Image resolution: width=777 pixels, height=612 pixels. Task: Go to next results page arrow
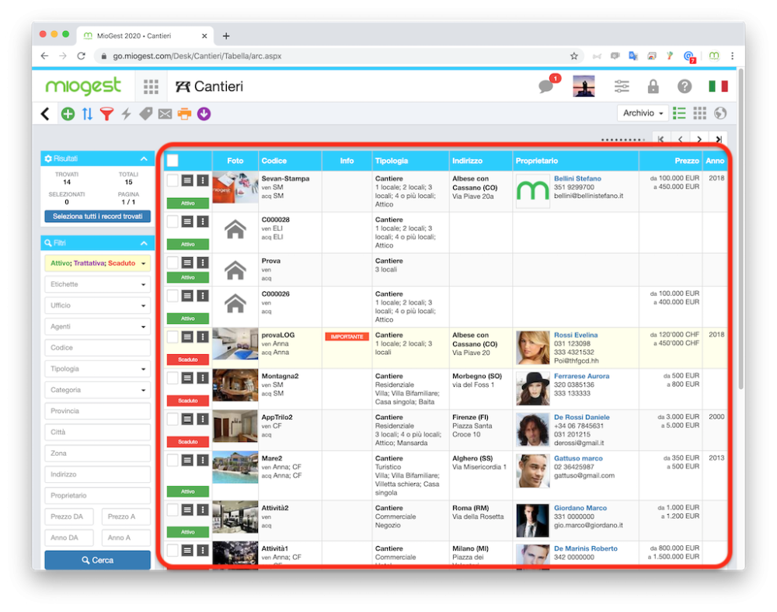click(x=699, y=140)
